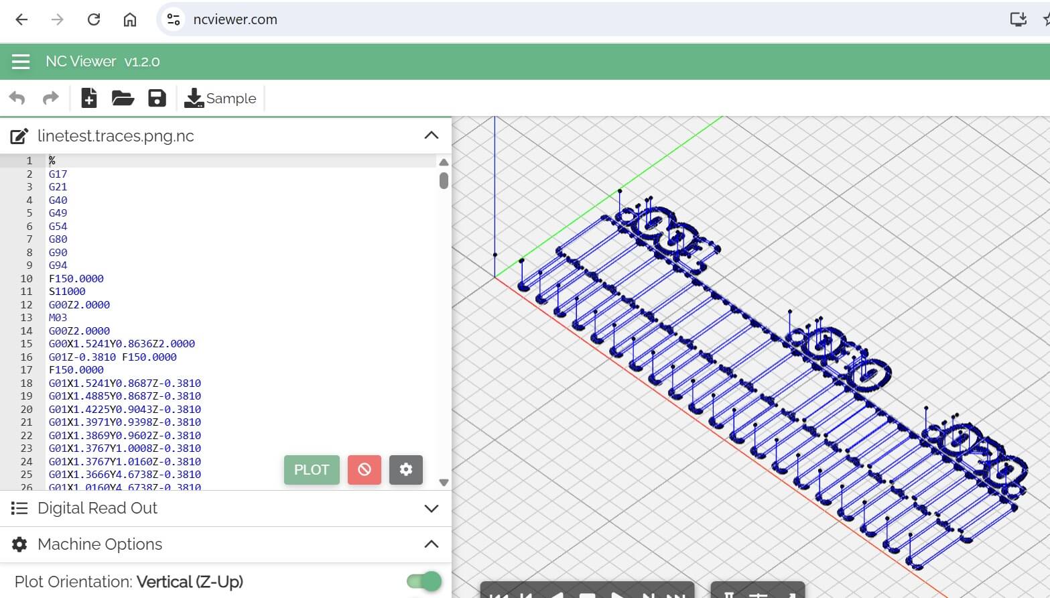The width and height of the screenshot is (1050, 598).
Task: Reload the ncviewer.com page
Action: pyautogui.click(x=94, y=19)
